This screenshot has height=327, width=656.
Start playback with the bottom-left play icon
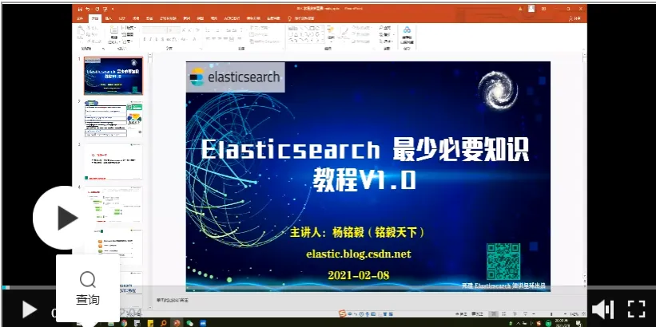tap(30, 309)
